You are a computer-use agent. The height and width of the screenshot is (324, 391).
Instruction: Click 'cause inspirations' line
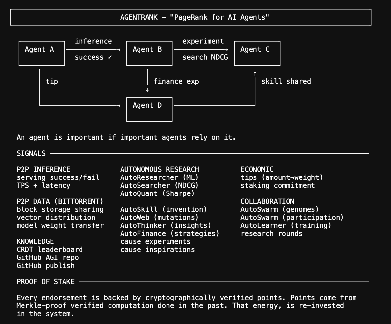coord(157,250)
